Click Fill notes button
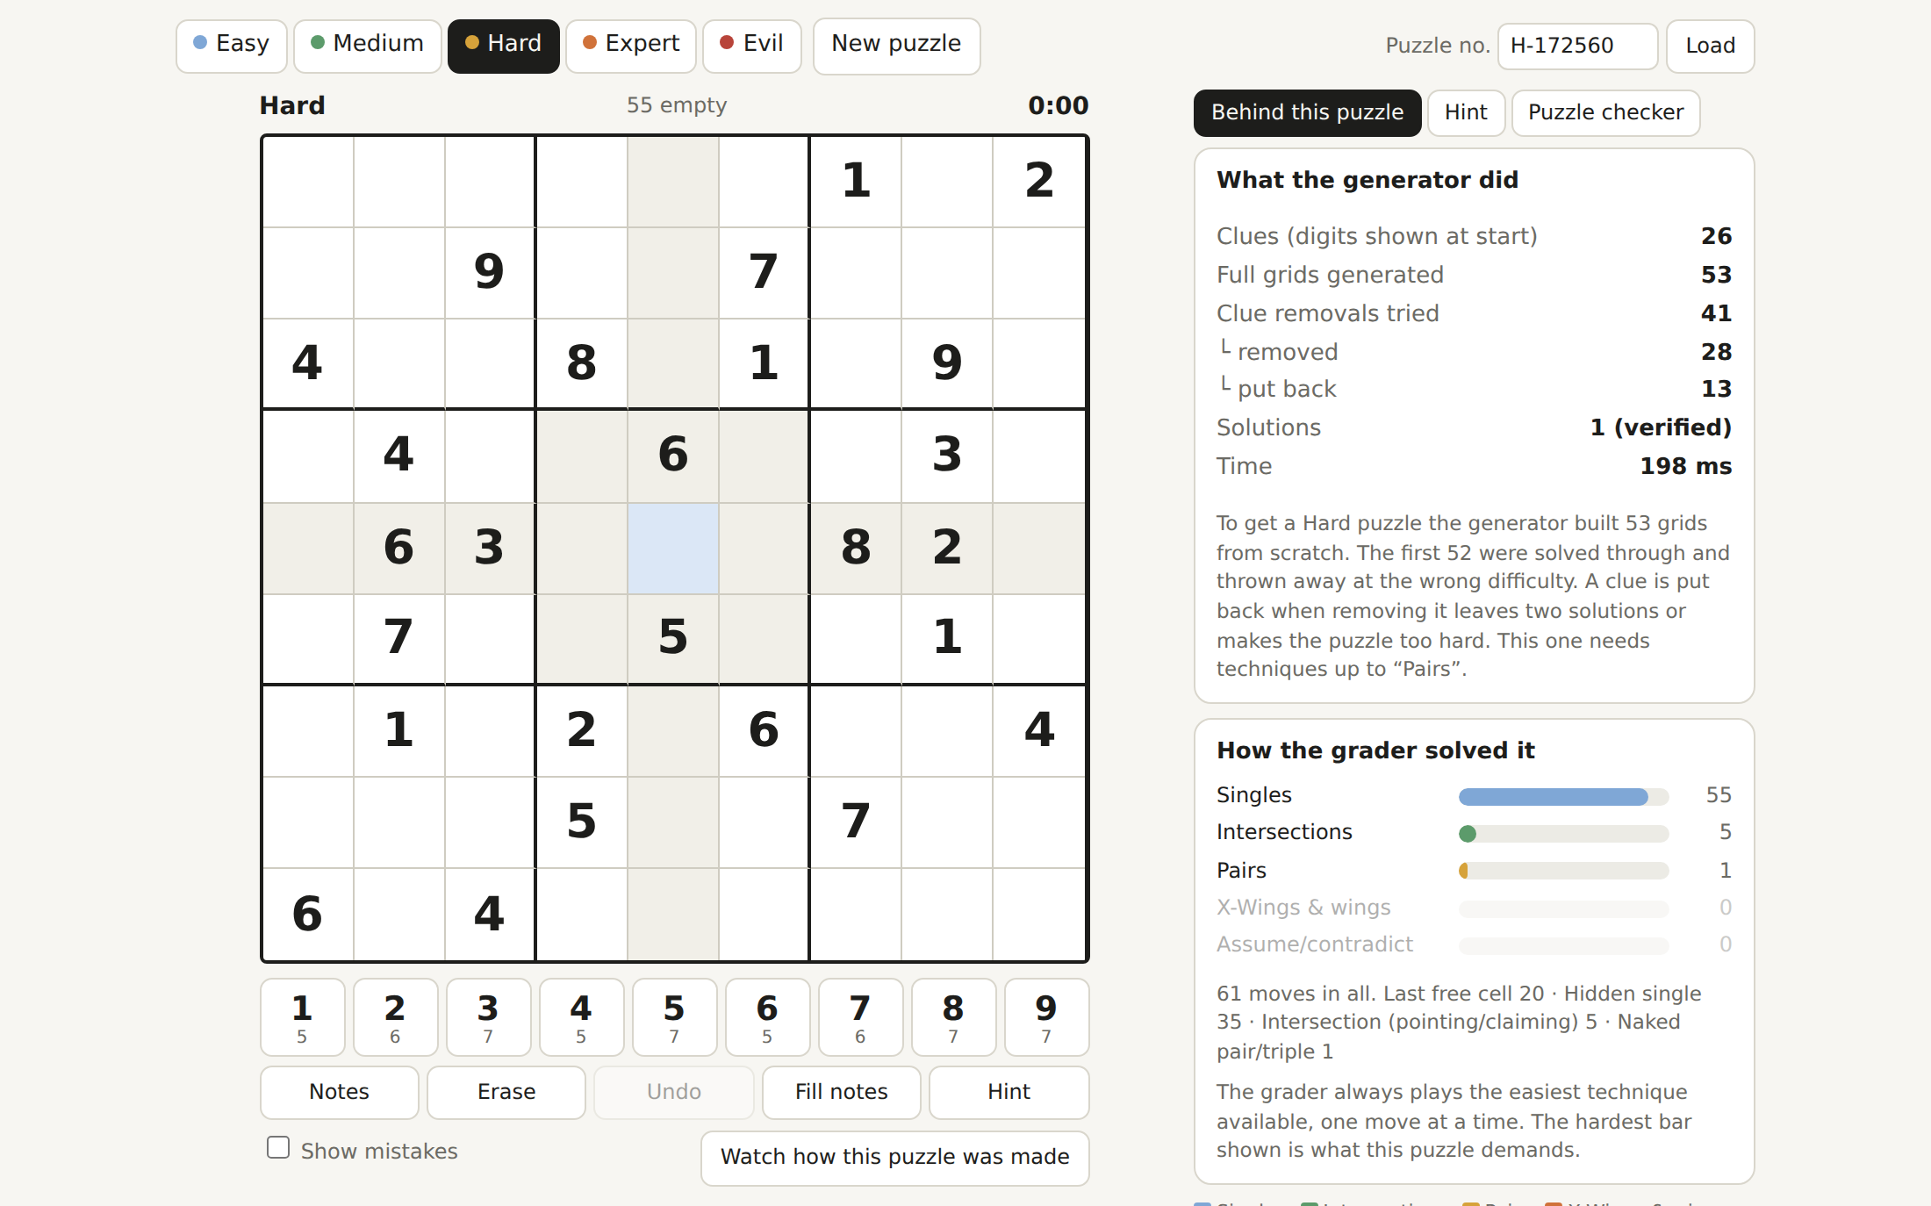This screenshot has height=1206, width=1931. (x=841, y=1092)
